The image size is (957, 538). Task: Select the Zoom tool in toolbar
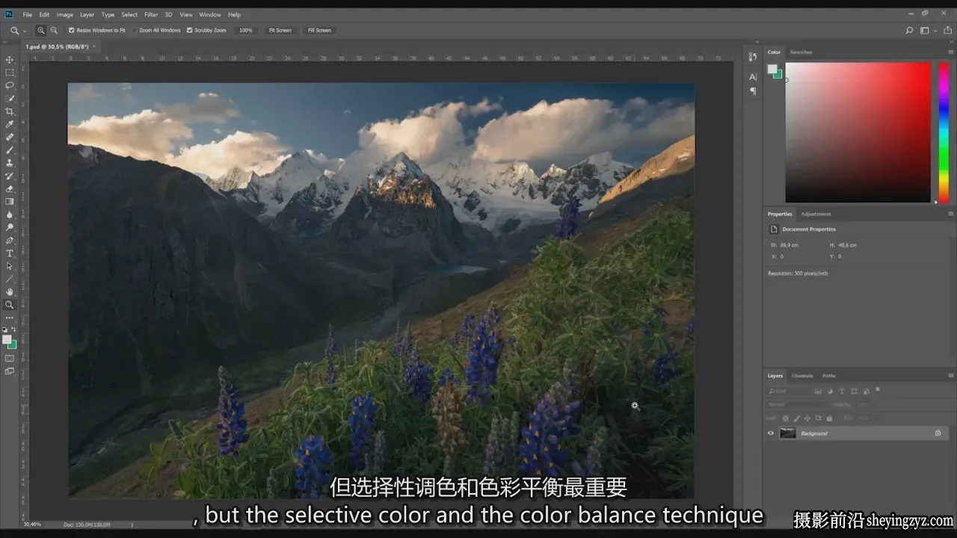click(10, 305)
